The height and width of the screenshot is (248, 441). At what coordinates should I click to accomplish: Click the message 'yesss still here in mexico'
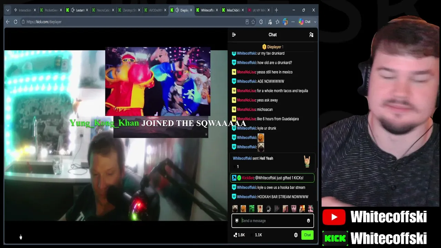click(x=275, y=72)
